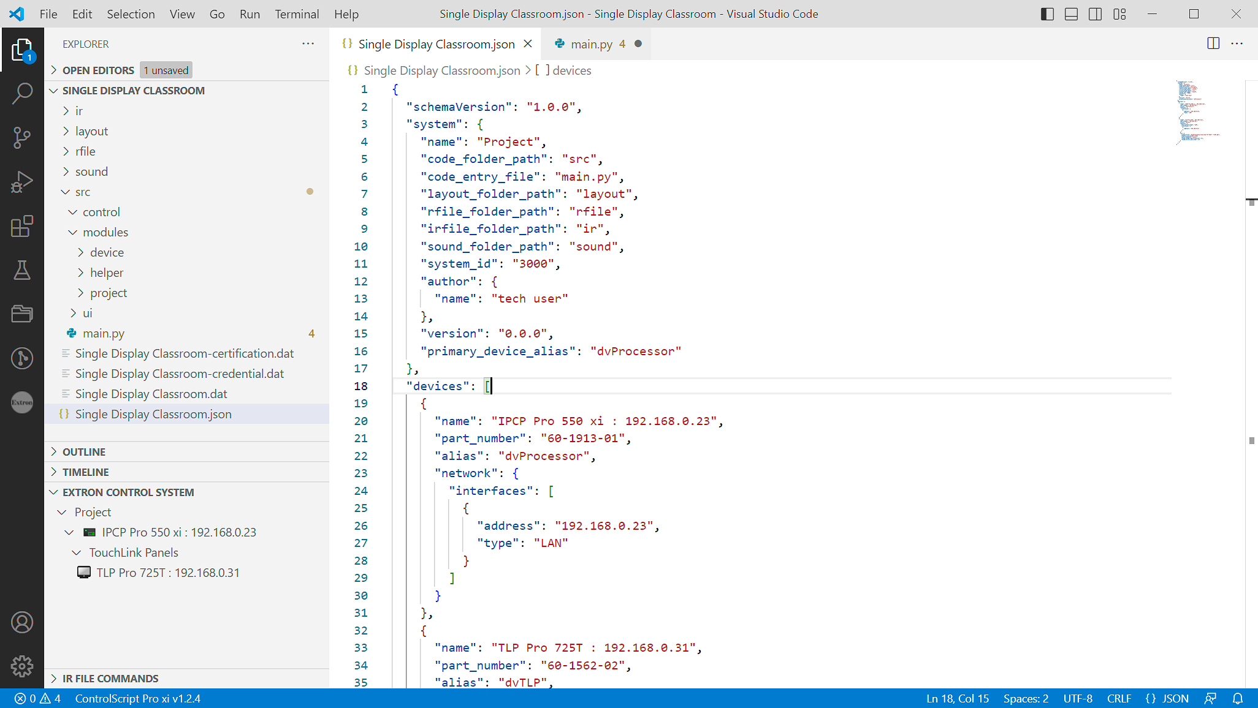This screenshot has width=1258, height=708.
Task: Open the File menu
Action: click(48, 14)
